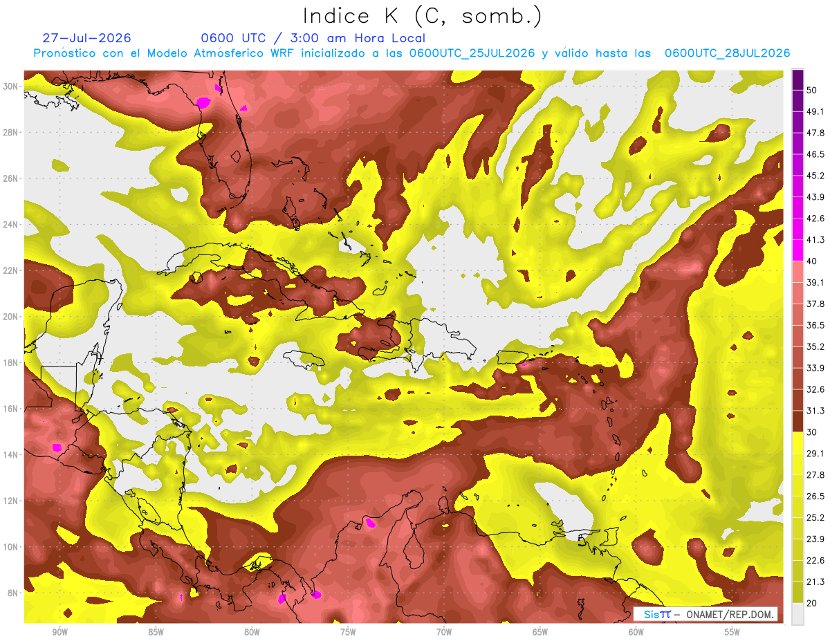Image resolution: width=830 pixels, height=641 pixels.
Task: Select the 14N latitude axis label
Action: (11, 454)
